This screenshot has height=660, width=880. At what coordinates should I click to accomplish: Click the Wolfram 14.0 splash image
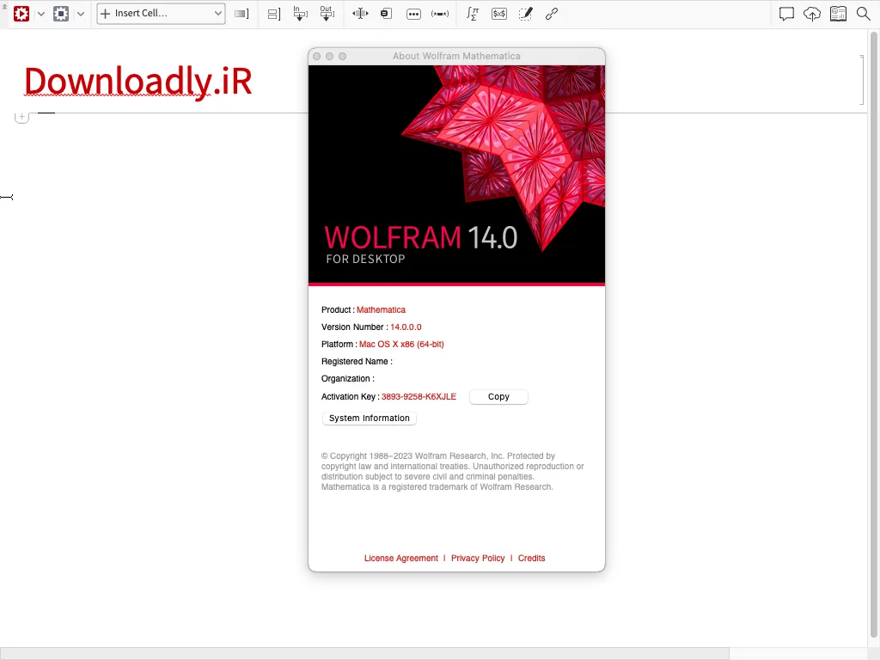point(457,175)
